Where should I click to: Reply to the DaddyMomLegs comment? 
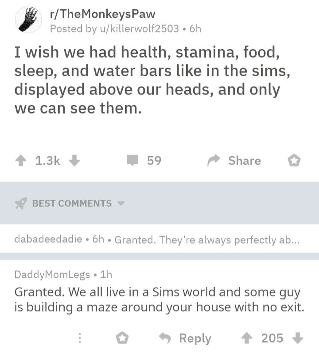coord(186,338)
